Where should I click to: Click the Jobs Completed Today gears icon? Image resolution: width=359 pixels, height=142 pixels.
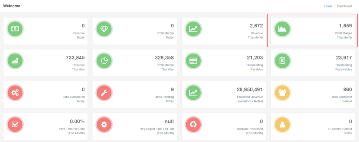click(15, 93)
